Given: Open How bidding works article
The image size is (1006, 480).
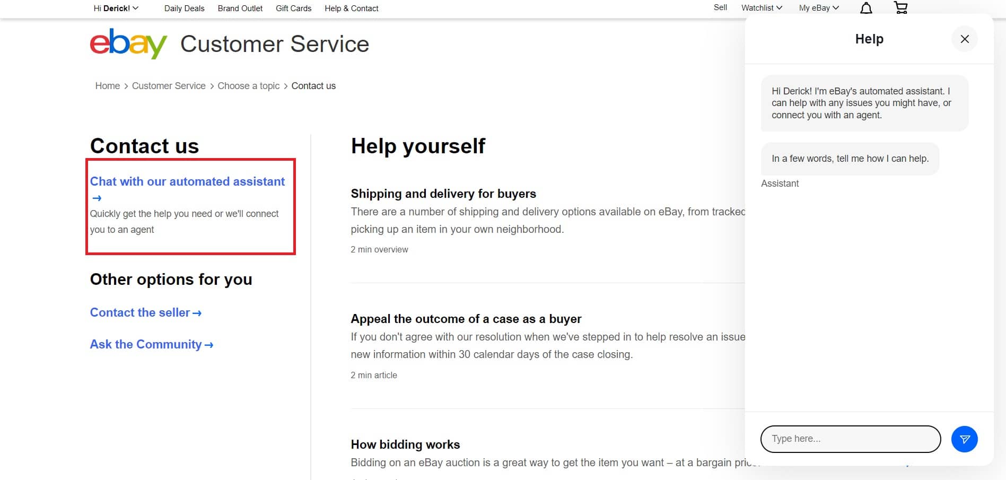Looking at the screenshot, I should (405, 444).
